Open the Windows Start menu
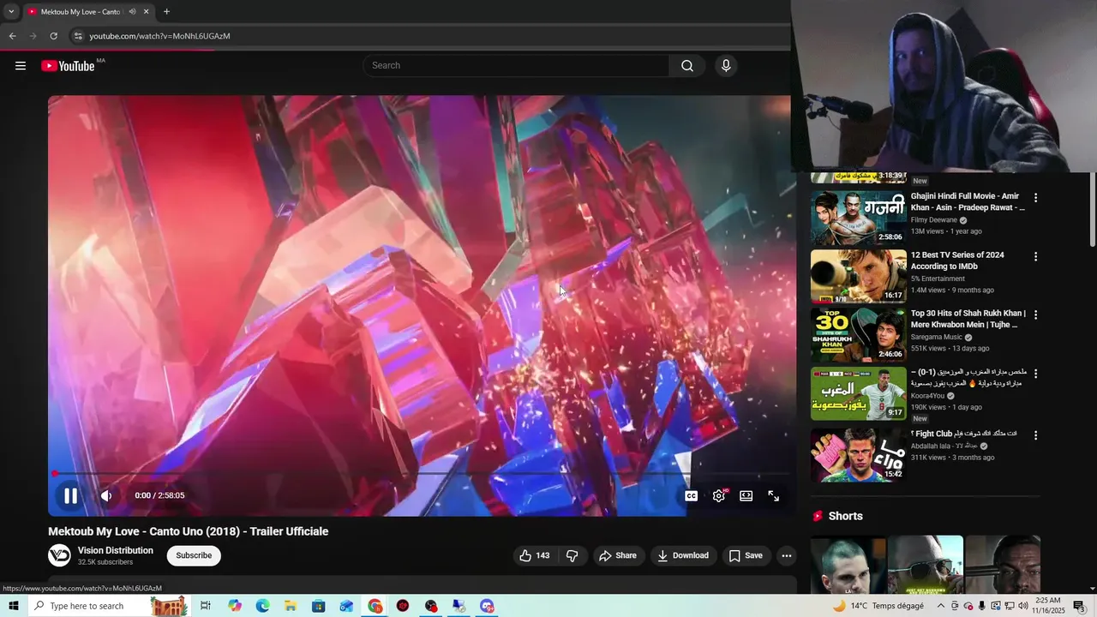 pos(13,606)
